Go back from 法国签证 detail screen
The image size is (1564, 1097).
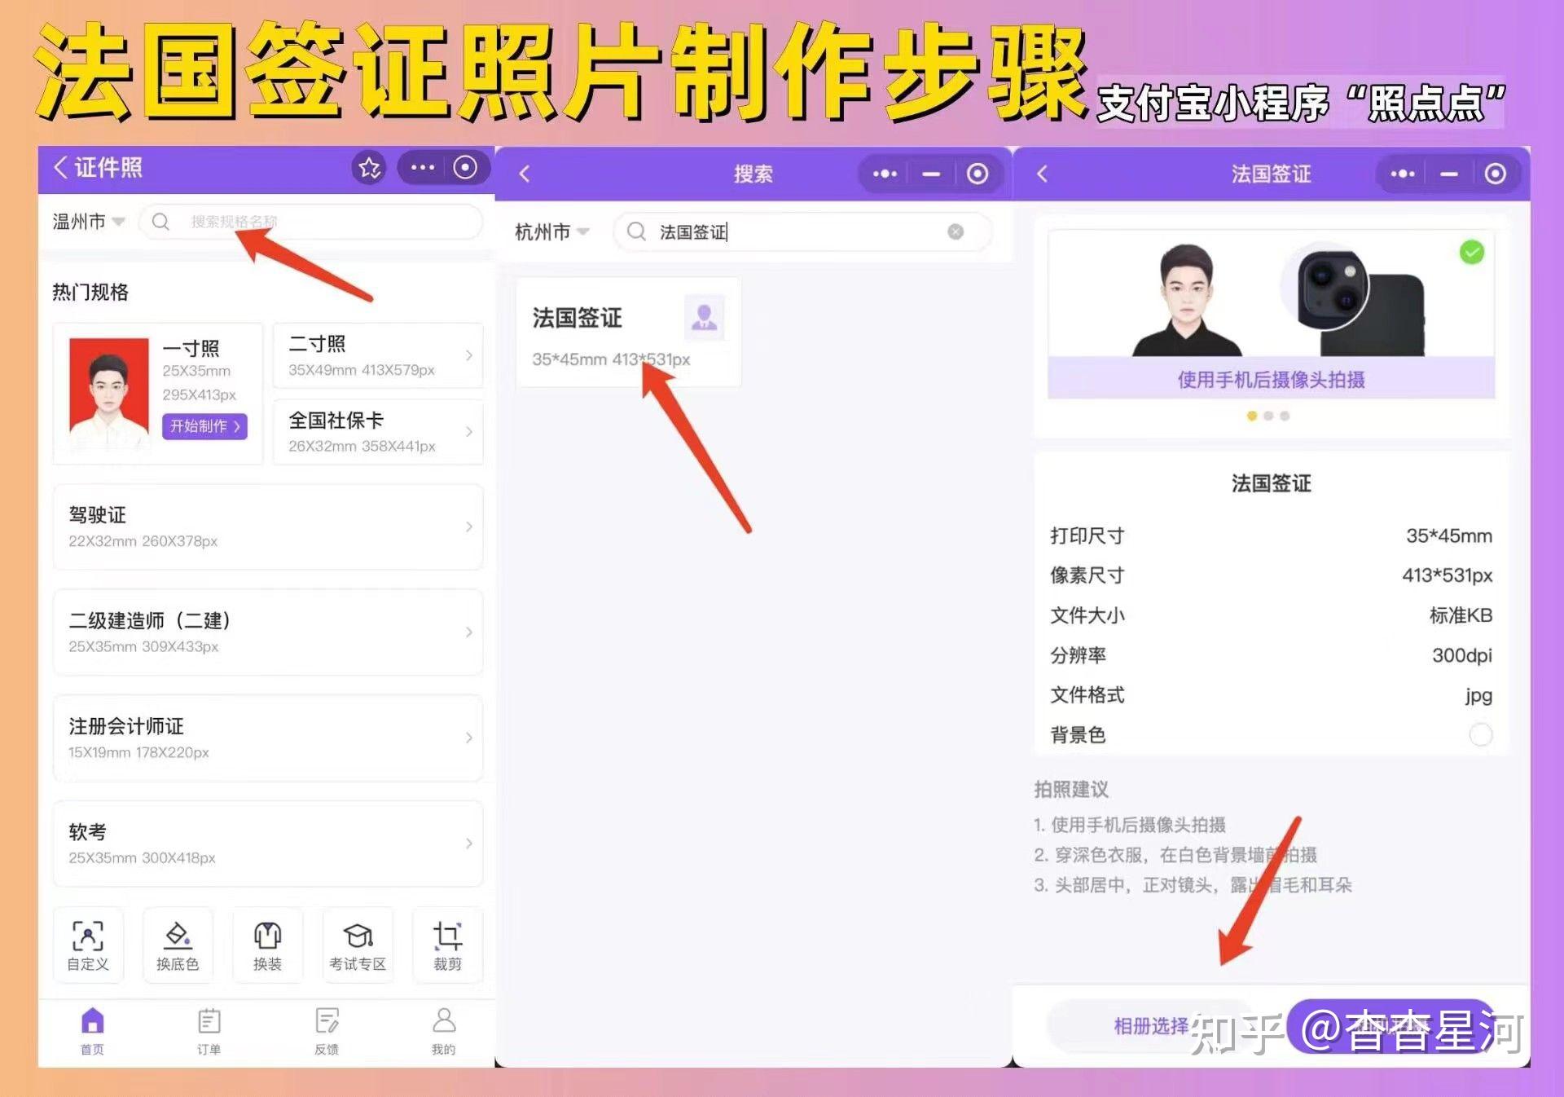pos(1042,174)
